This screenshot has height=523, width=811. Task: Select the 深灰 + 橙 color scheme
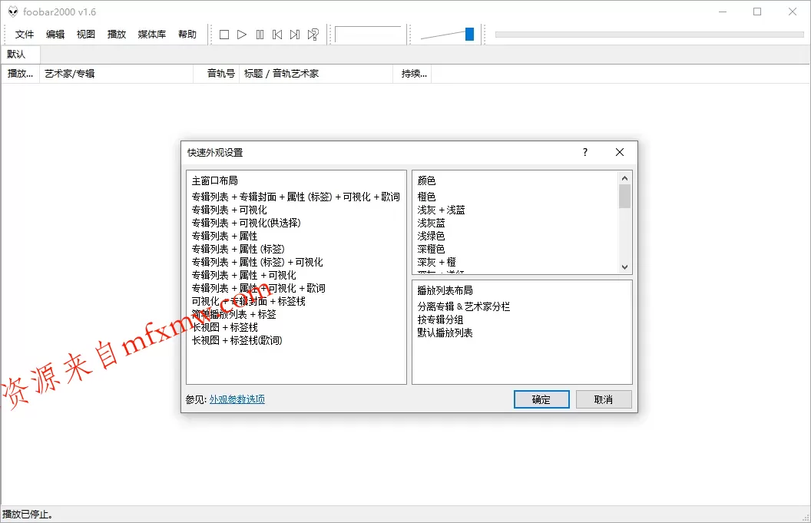pyautogui.click(x=436, y=263)
